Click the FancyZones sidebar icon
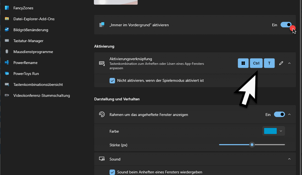The image size is (302, 175). (7, 8)
